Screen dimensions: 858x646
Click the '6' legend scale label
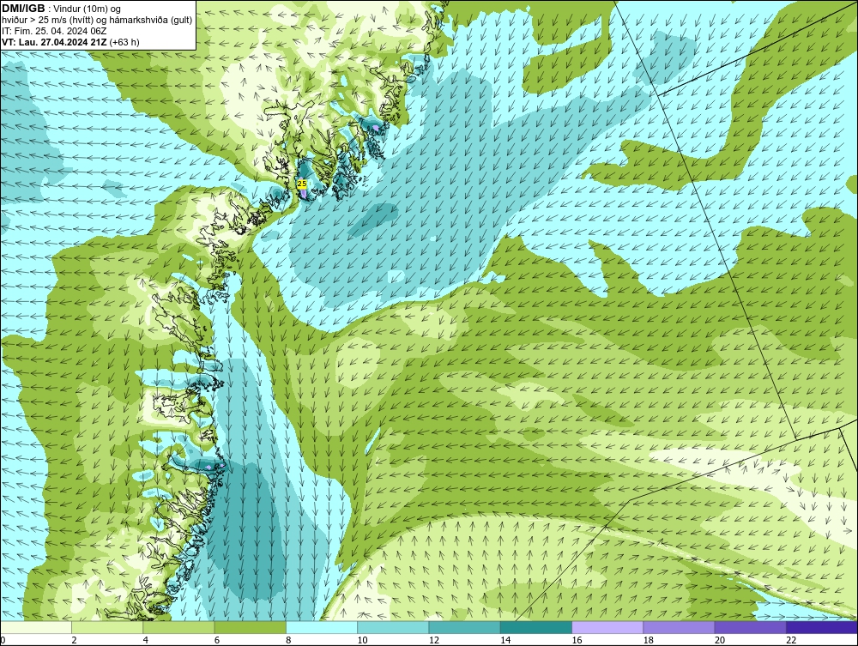tap(217, 641)
